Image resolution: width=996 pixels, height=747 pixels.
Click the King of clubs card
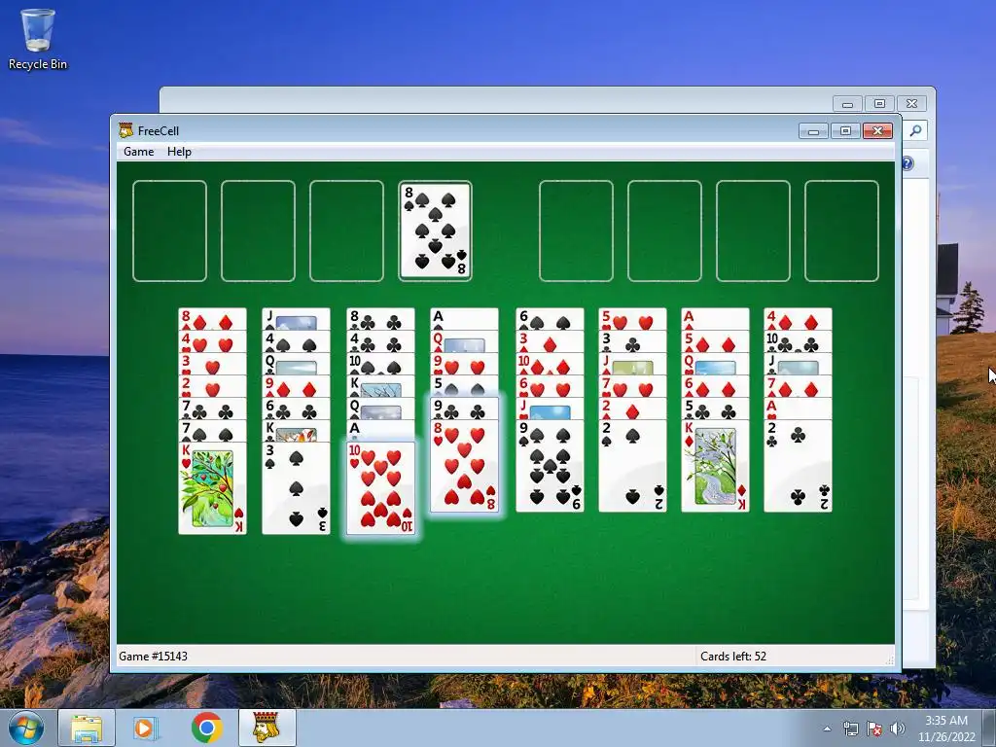coord(296,431)
